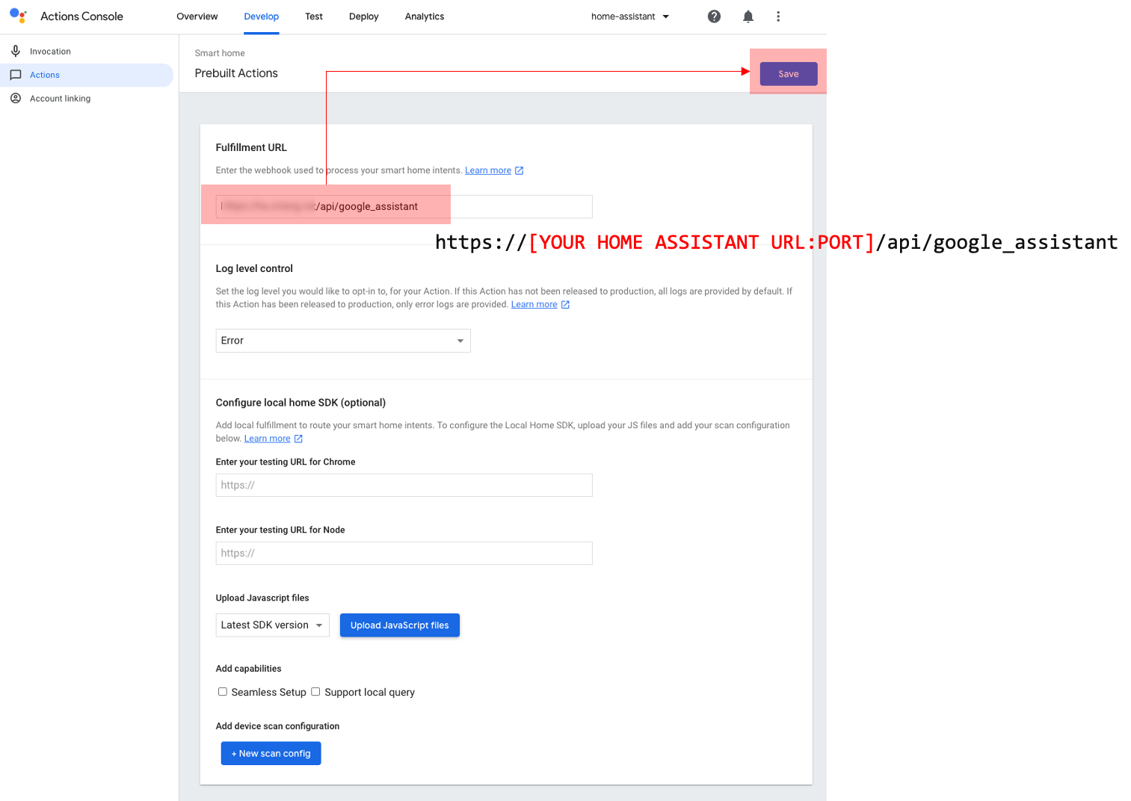Open the Error log level dropdown
1131x801 pixels.
pyautogui.click(x=343, y=341)
